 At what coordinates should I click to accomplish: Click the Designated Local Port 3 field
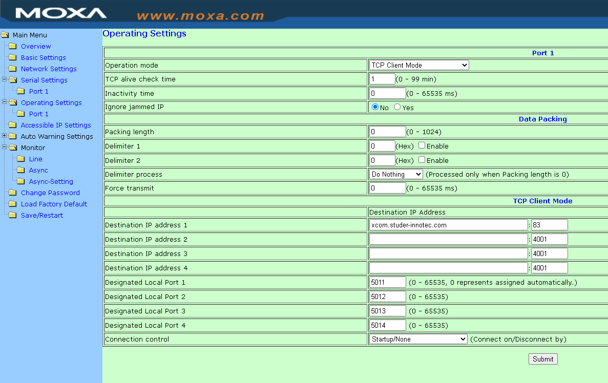[387, 311]
